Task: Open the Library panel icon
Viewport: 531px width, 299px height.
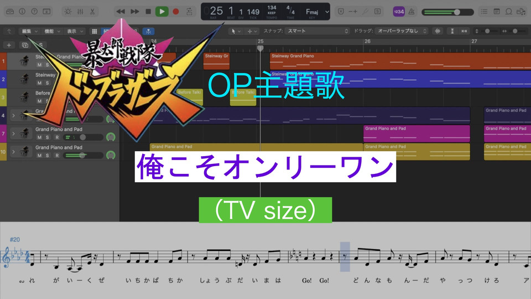Action: 10,12
